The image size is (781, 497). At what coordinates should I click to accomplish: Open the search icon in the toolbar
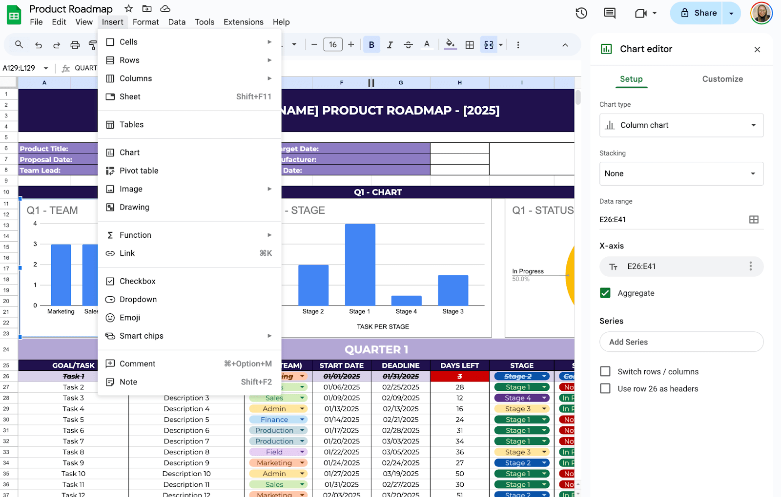pos(19,44)
